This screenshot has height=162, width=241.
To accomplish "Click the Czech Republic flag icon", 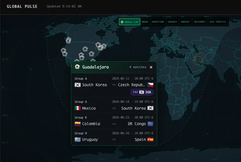I will tap(150, 85).
